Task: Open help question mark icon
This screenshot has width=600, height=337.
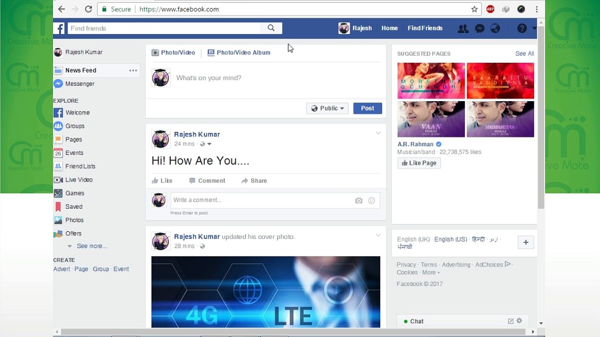Action: [x=522, y=29]
